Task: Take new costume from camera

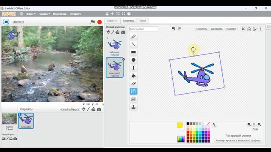Action: pyautogui.click(x=123, y=32)
